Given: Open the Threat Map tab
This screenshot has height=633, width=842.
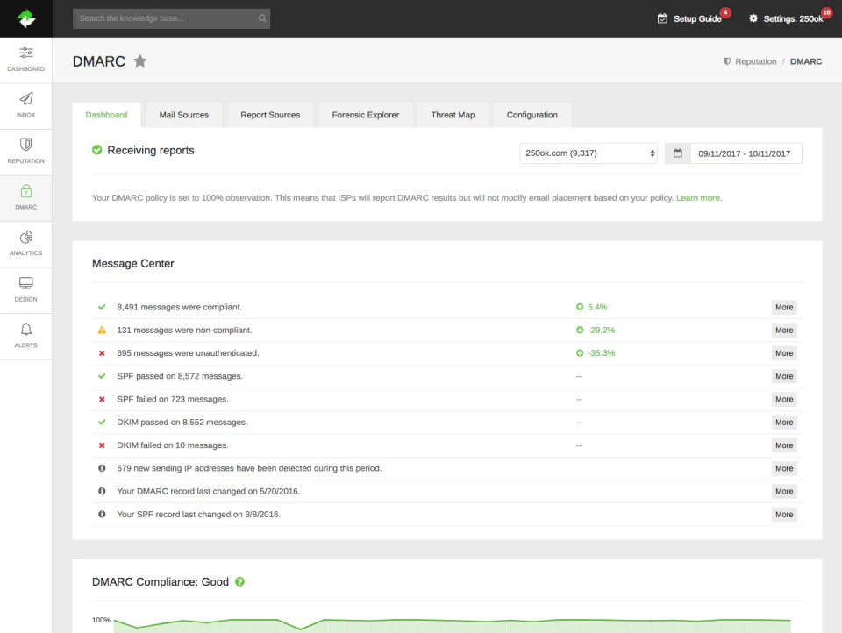Looking at the screenshot, I should point(452,114).
